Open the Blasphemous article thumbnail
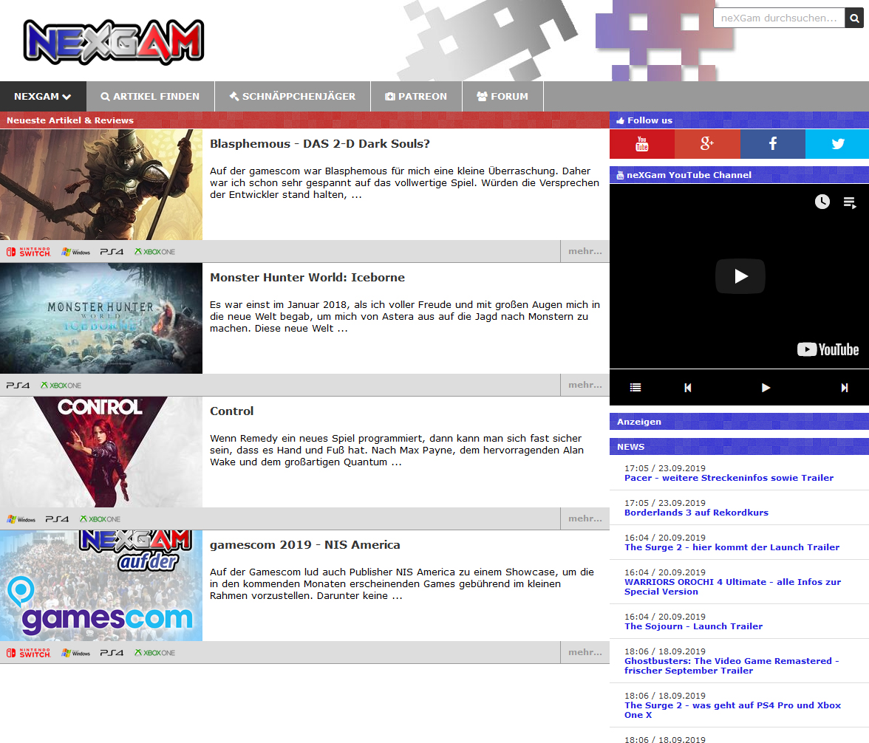869x743 pixels. pos(101,185)
